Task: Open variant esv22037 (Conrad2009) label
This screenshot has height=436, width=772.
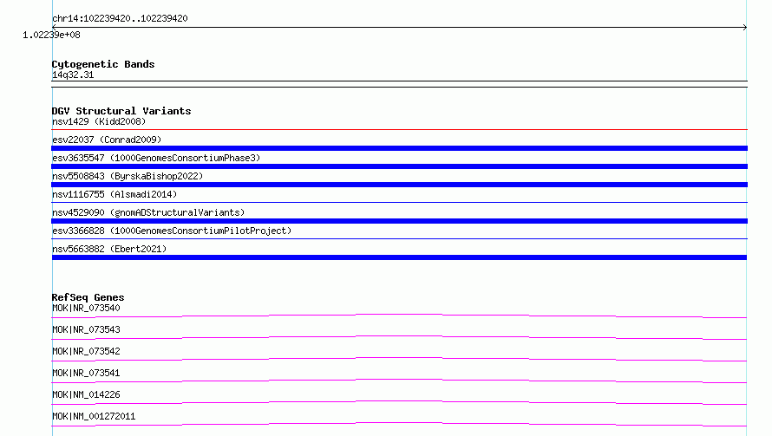Action: click(x=107, y=140)
